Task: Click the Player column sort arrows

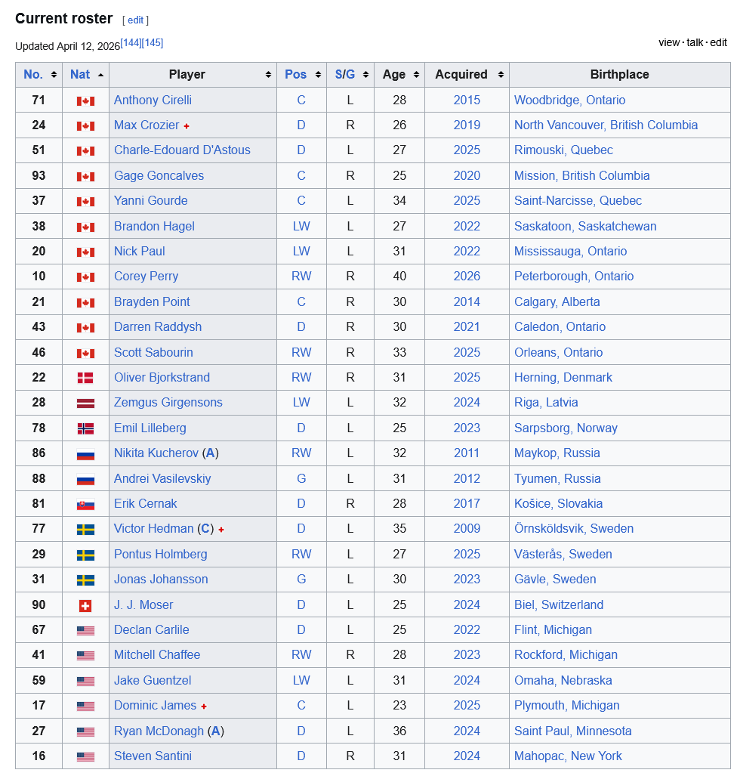Action: (x=268, y=75)
